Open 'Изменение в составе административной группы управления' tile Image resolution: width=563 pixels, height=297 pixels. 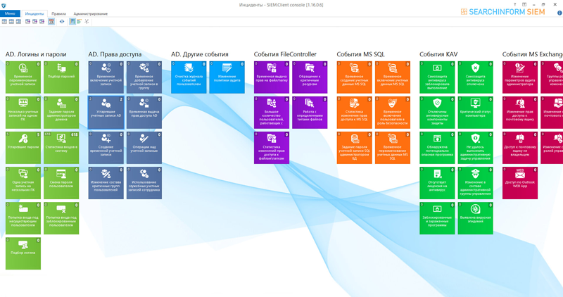coord(476,183)
